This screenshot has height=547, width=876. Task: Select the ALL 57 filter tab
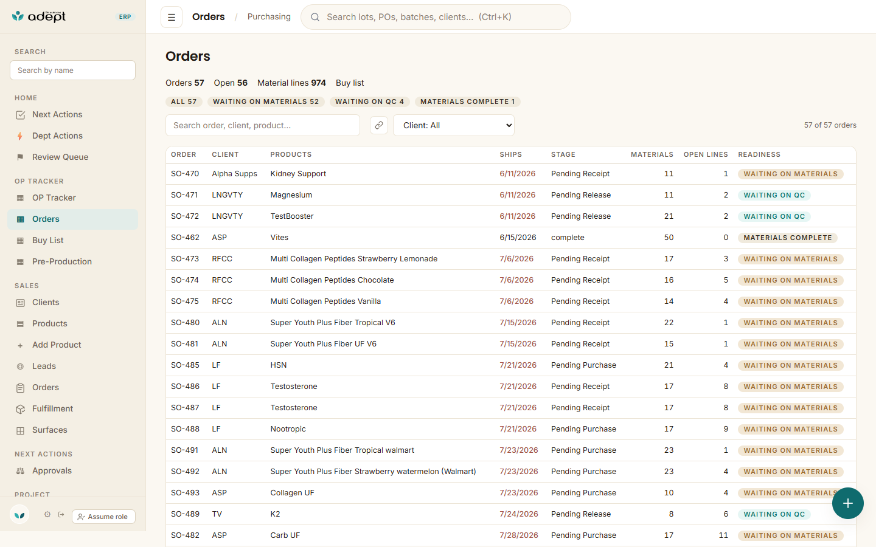[x=184, y=101]
